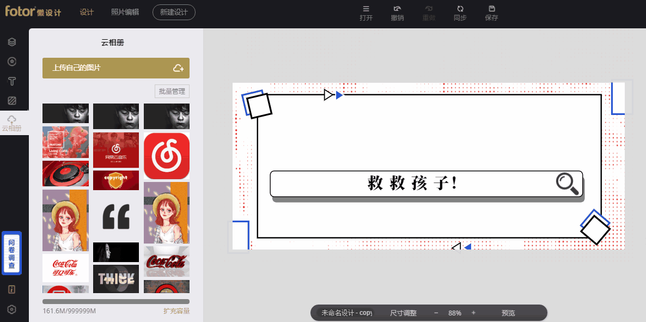Click the 新建设计 button
Image resolution: width=646 pixels, height=322 pixels.
174,12
